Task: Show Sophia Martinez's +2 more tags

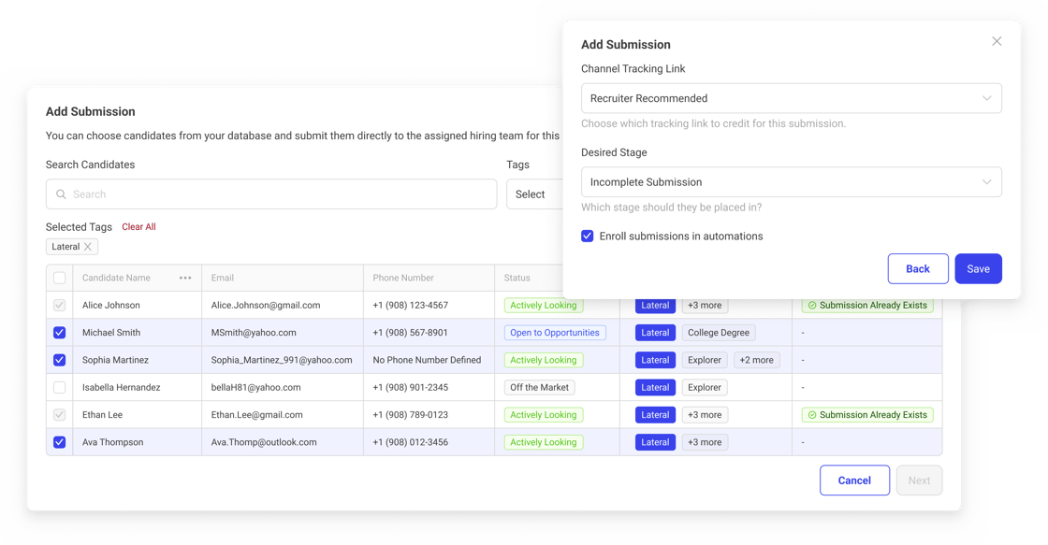Action: coord(756,360)
